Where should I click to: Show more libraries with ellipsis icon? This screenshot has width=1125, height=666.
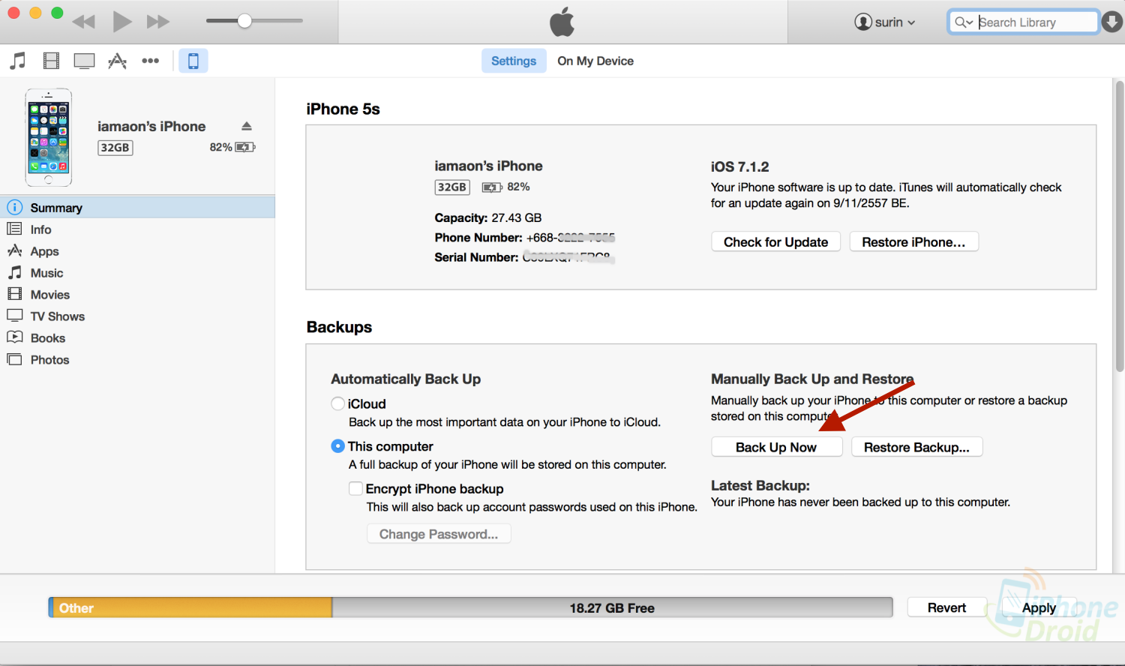pos(151,61)
